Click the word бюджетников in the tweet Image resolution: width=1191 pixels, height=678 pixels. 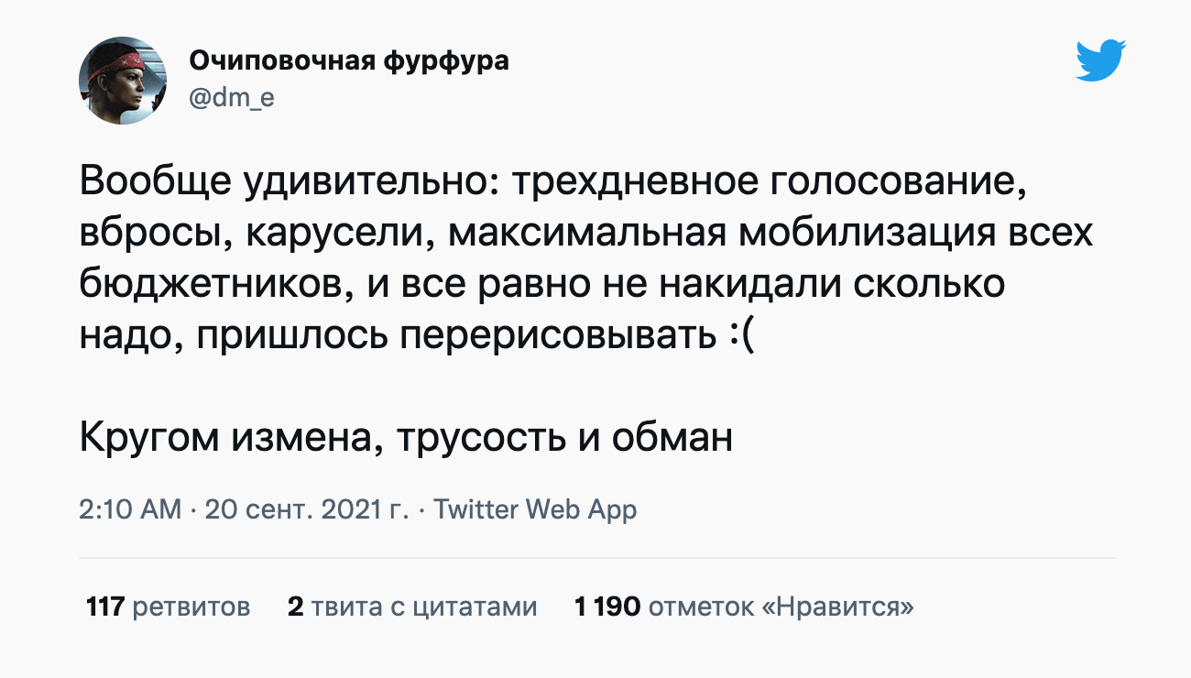(213, 285)
